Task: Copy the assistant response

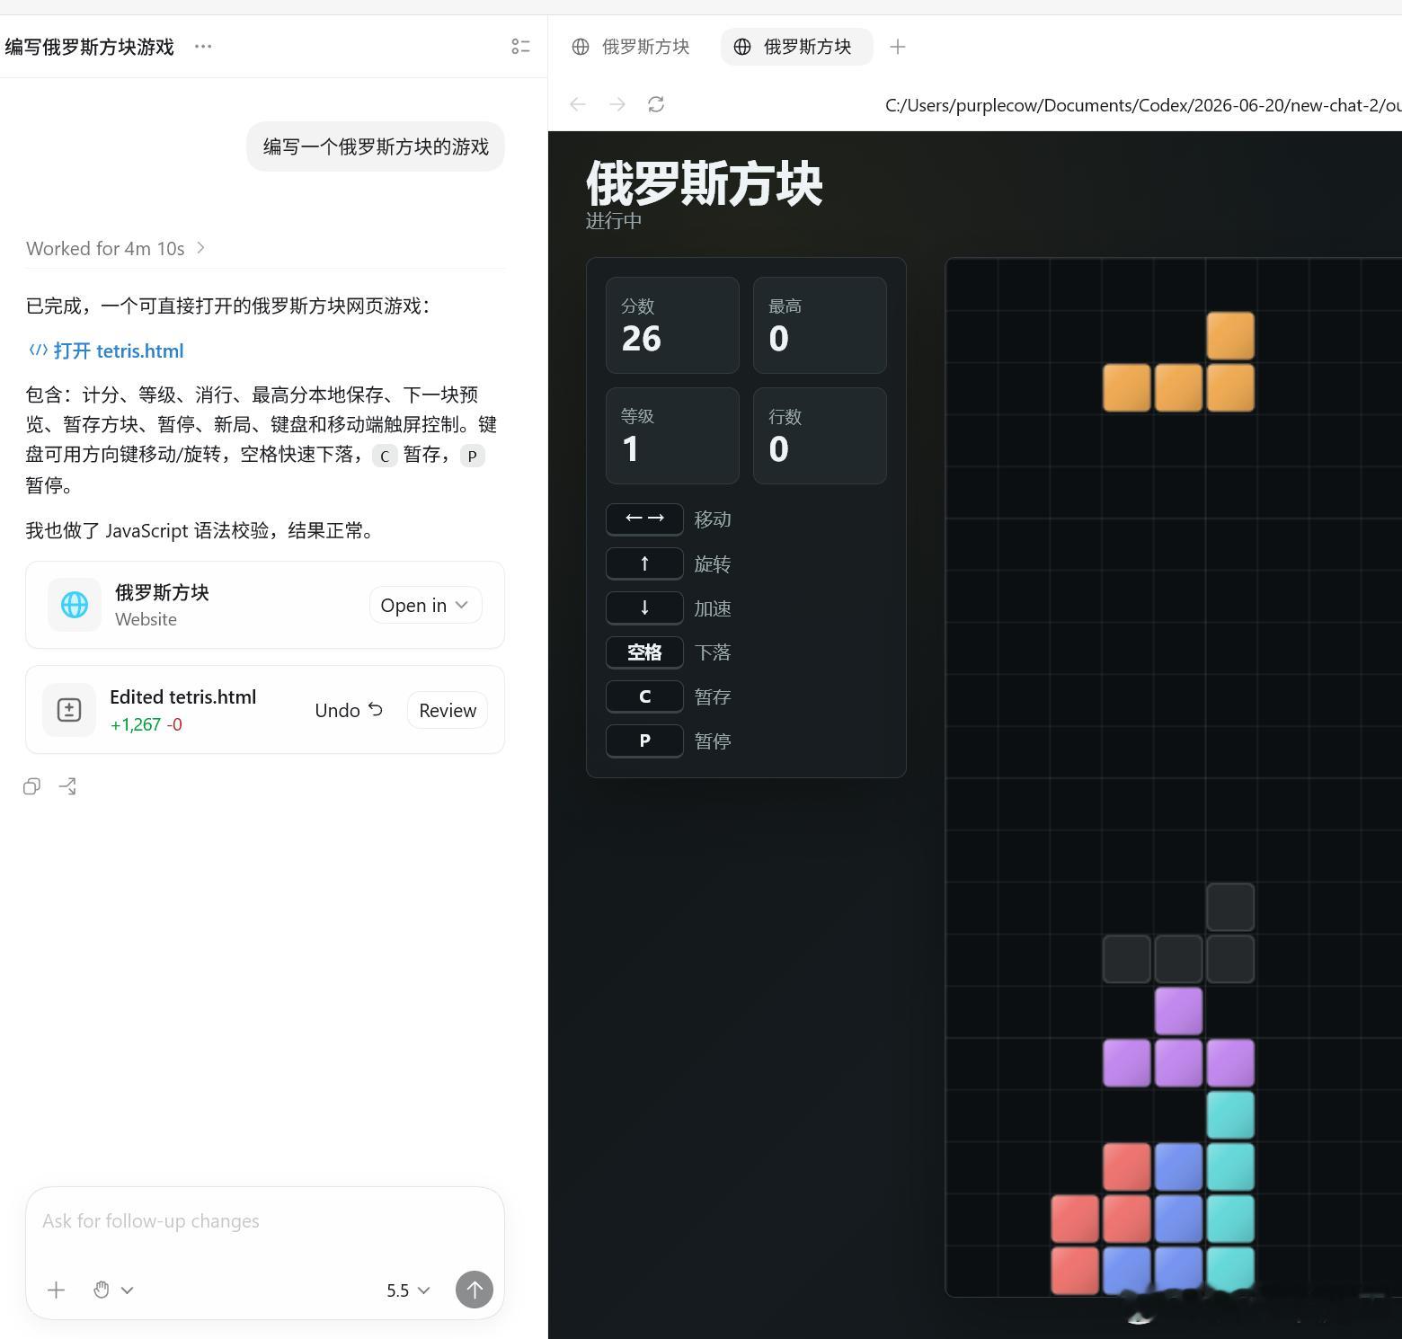Action: pos(31,787)
